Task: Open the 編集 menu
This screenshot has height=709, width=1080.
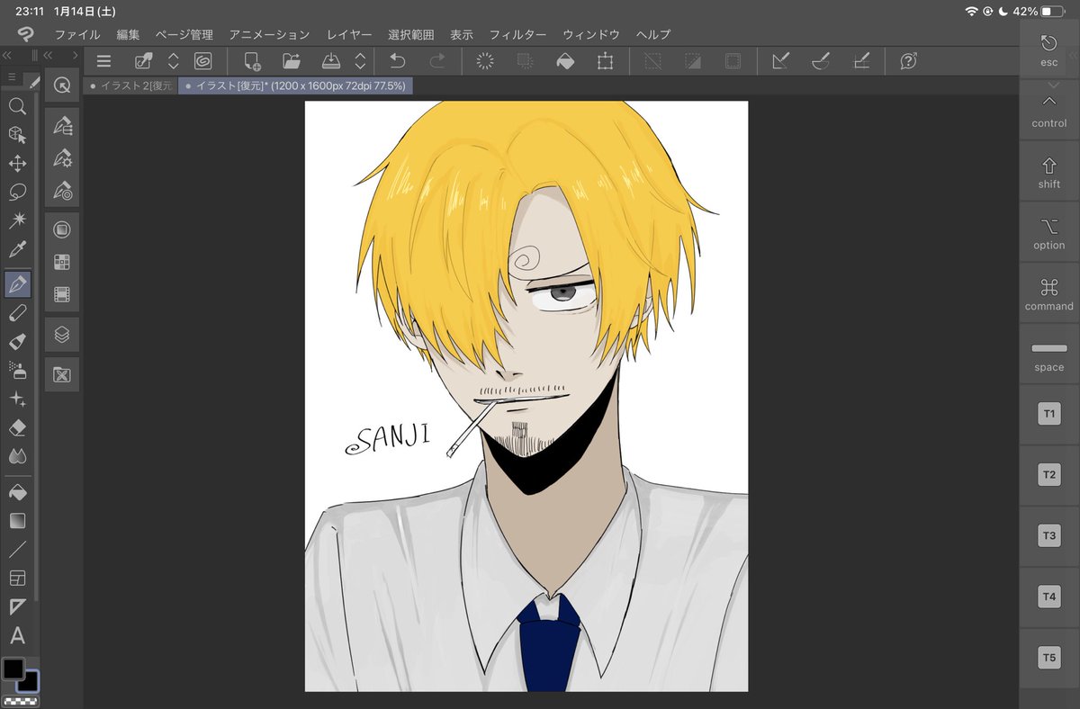Action: (128, 35)
